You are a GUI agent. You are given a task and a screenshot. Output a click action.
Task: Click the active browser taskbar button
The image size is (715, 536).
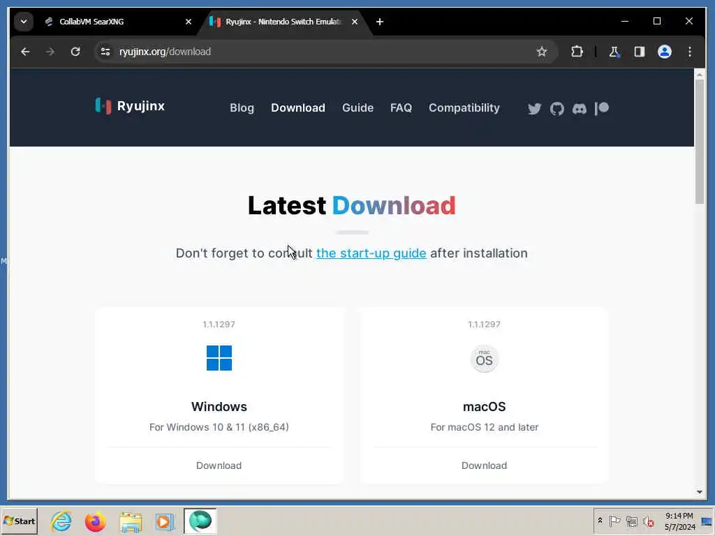pos(200,521)
